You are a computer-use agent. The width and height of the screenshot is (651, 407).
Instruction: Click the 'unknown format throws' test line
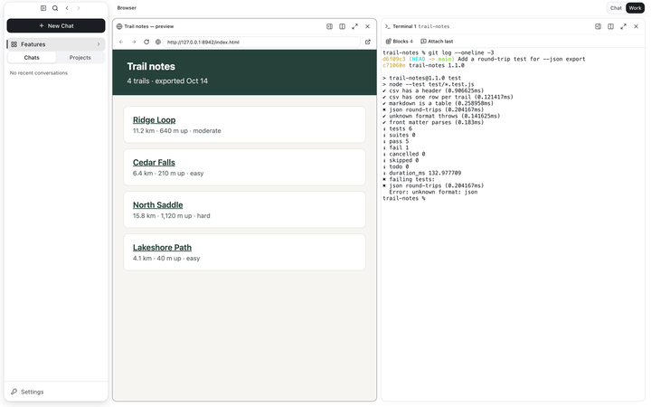[441, 116]
